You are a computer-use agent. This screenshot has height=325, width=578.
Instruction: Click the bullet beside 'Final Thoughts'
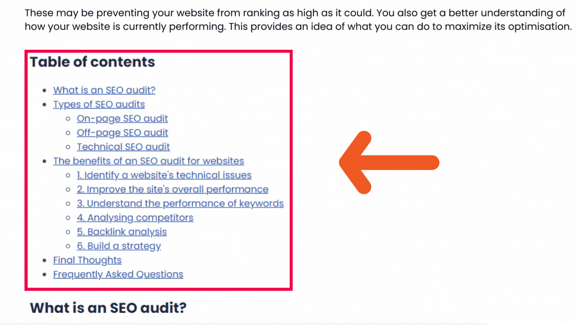click(x=45, y=261)
